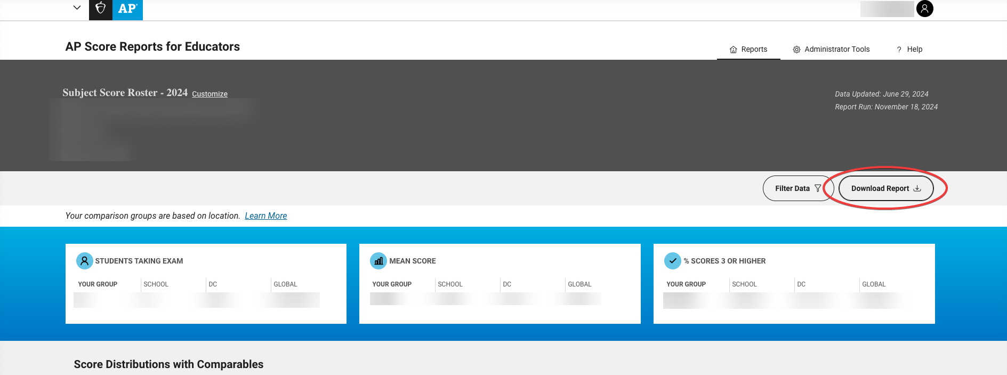The width and height of the screenshot is (1007, 375).
Task: Open the Administrator Tools tab
Action: tap(831, 49)
